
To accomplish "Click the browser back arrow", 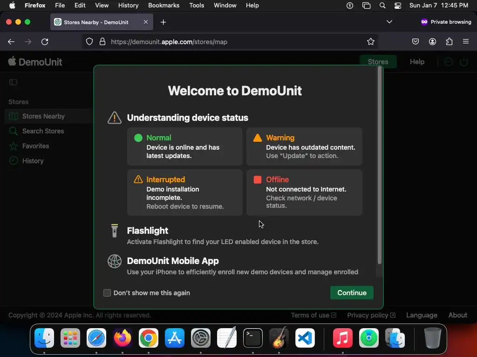I will click(x=11, y=42).
